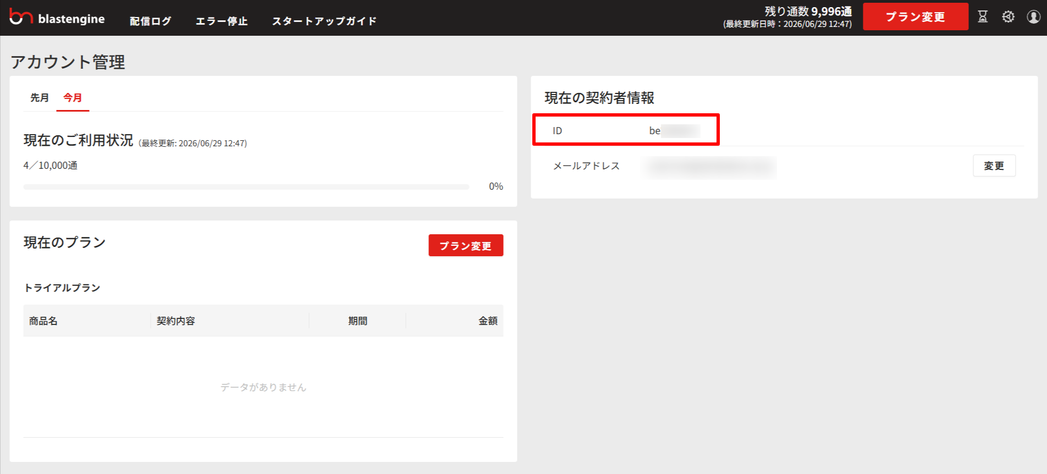Click the blurred メールアドレス value
Image resolution: width=1047 pixels, height=474 pixels.
pyautogui.click(x=710, y=167)
